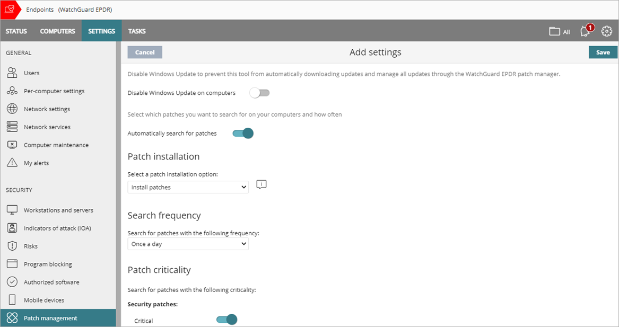Cancel the Add settings changes

click(144, 52)
